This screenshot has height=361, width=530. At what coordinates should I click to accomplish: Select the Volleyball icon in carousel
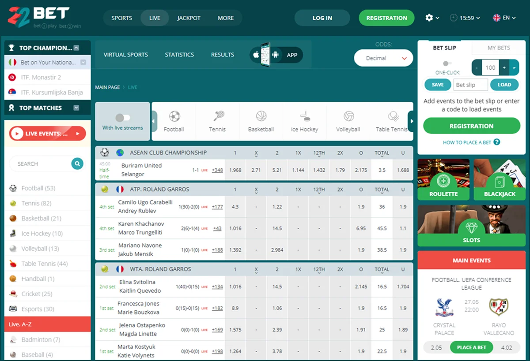(x=348, y=116)
